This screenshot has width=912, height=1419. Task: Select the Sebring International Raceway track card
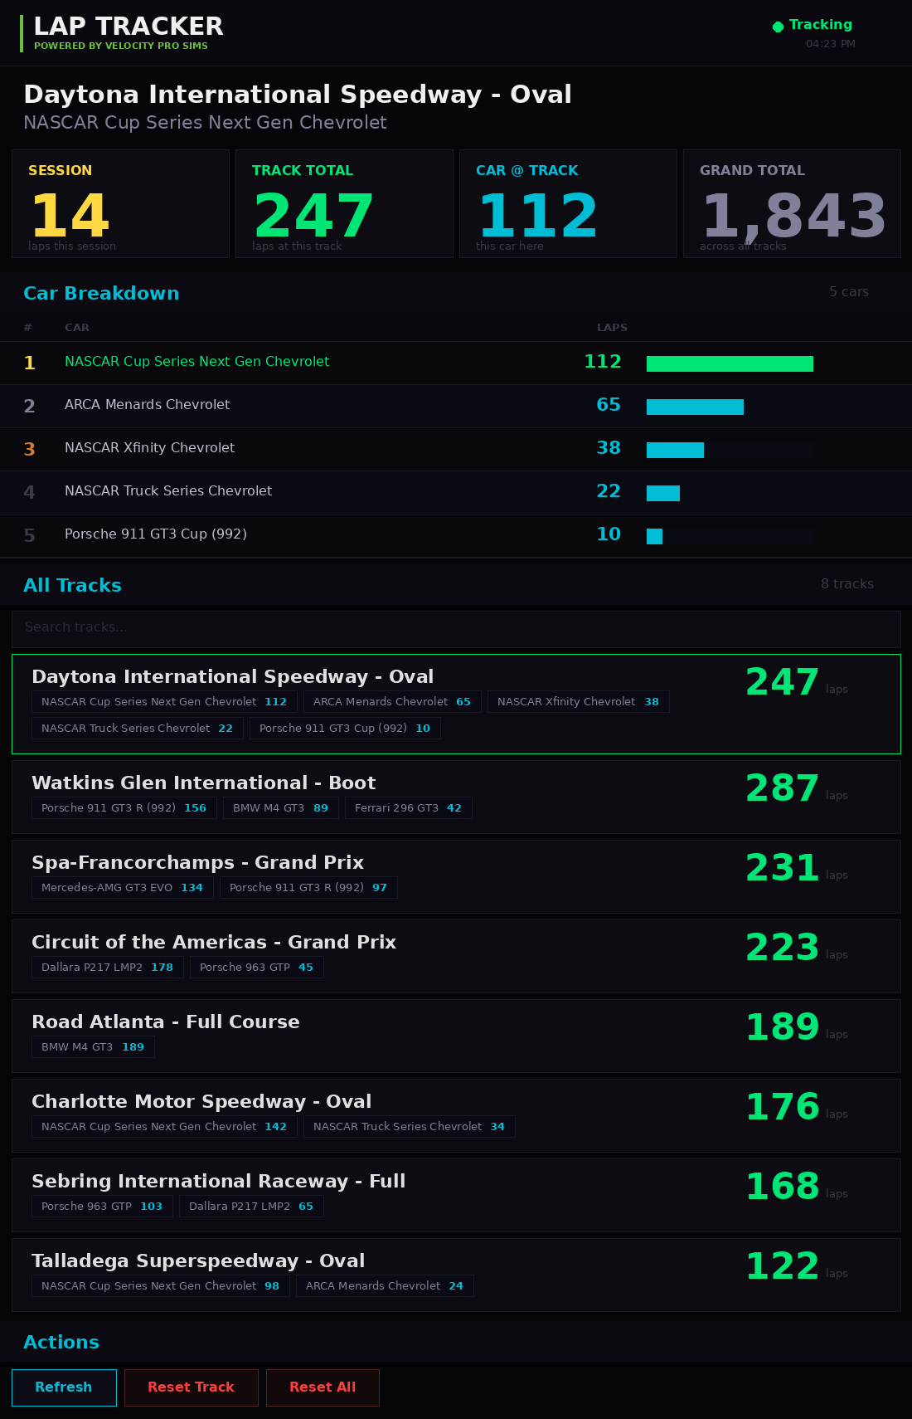tap(456, 1195)
